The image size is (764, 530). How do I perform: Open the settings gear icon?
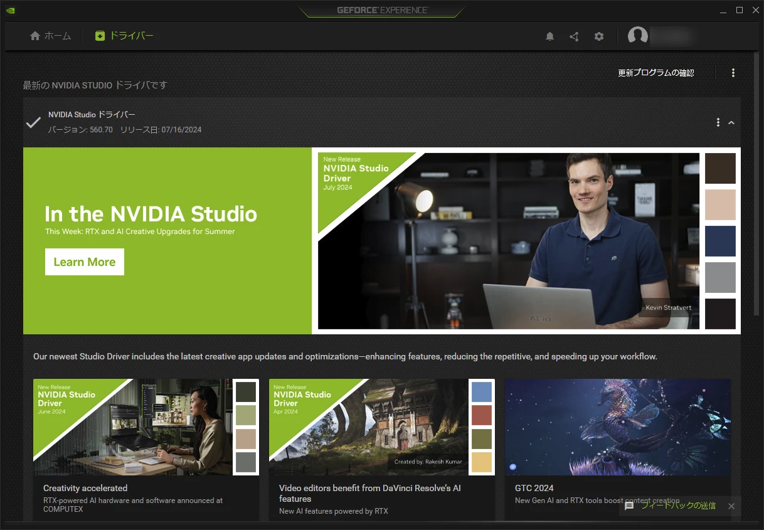[x=599, y=36]
